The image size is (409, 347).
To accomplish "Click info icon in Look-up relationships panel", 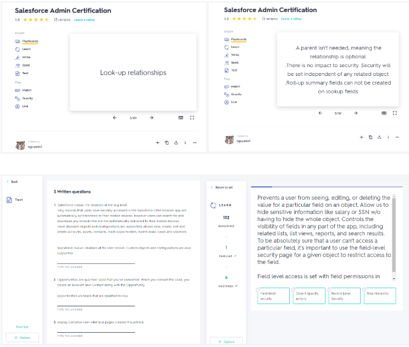I will pos(185,143).
